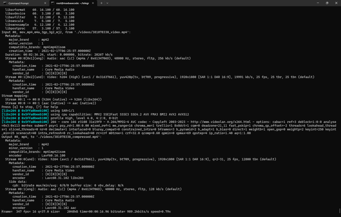Click the restore window icon
This screenshot has height=217, width=341.
pos(327,3)
